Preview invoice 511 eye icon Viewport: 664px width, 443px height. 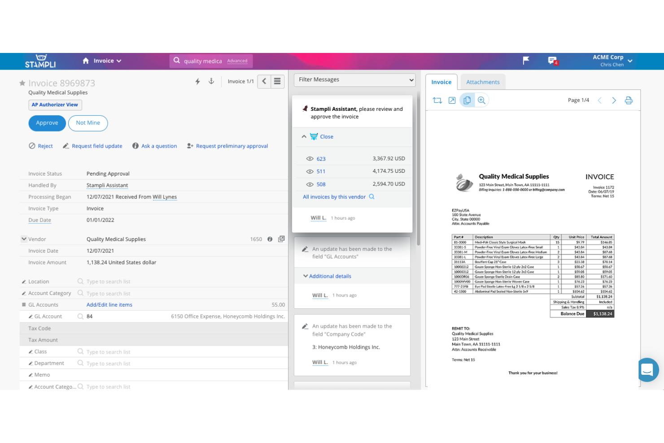click(310, 171)
